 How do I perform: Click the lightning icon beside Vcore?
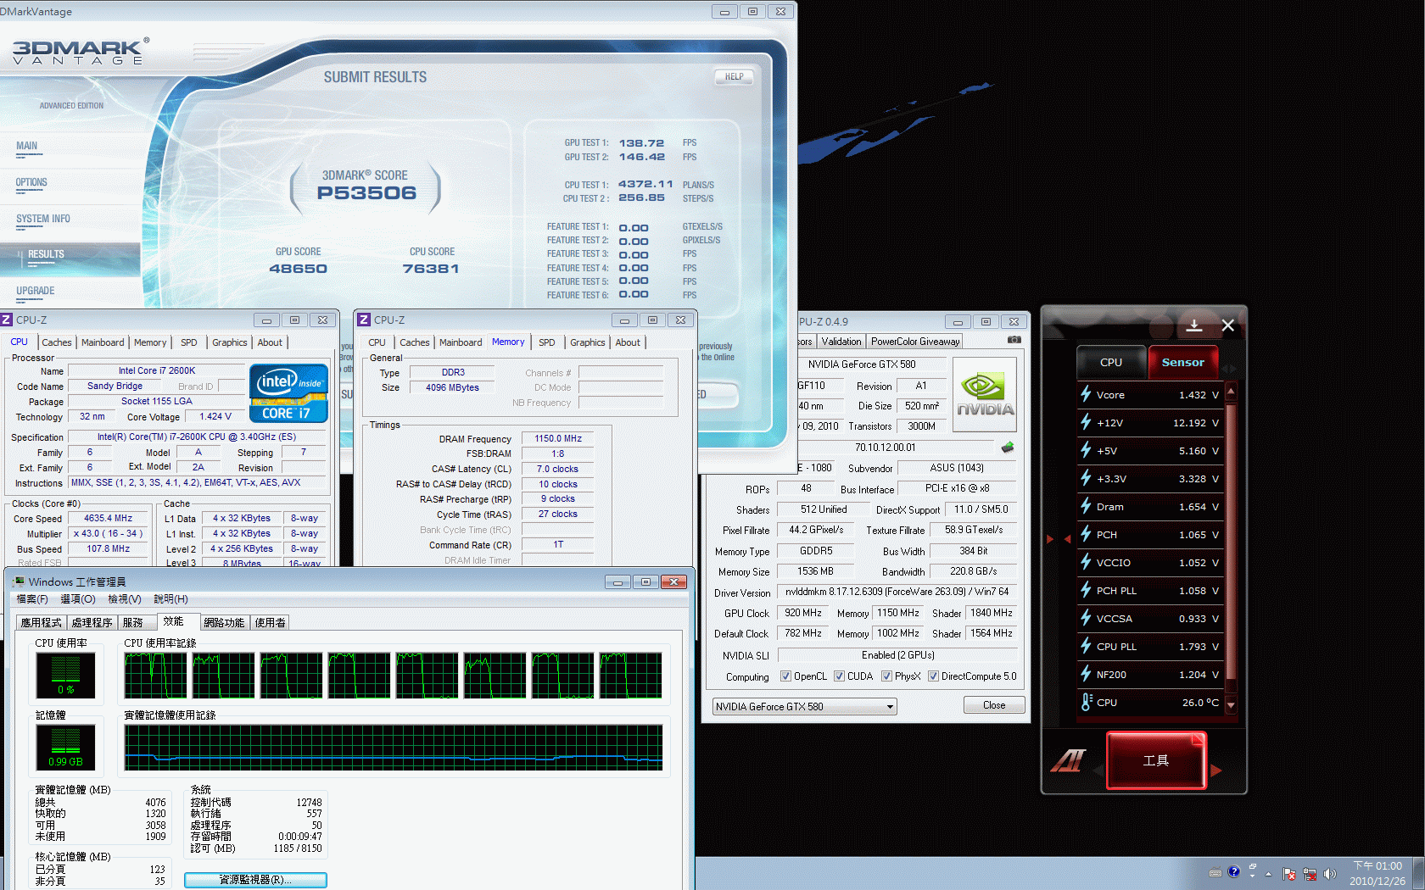pos(1086,394)
